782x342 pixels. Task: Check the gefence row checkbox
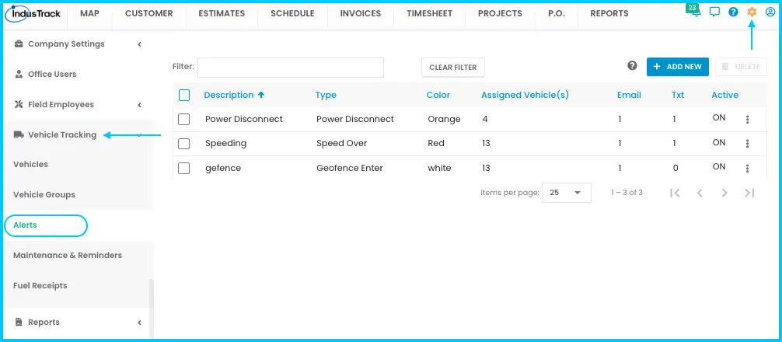tap(184, 169)
